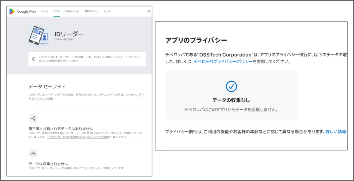This screenshot has height=181, width=354.
Task: Click the cloud upload icon above データは収集されません
Action: point(33,154)
